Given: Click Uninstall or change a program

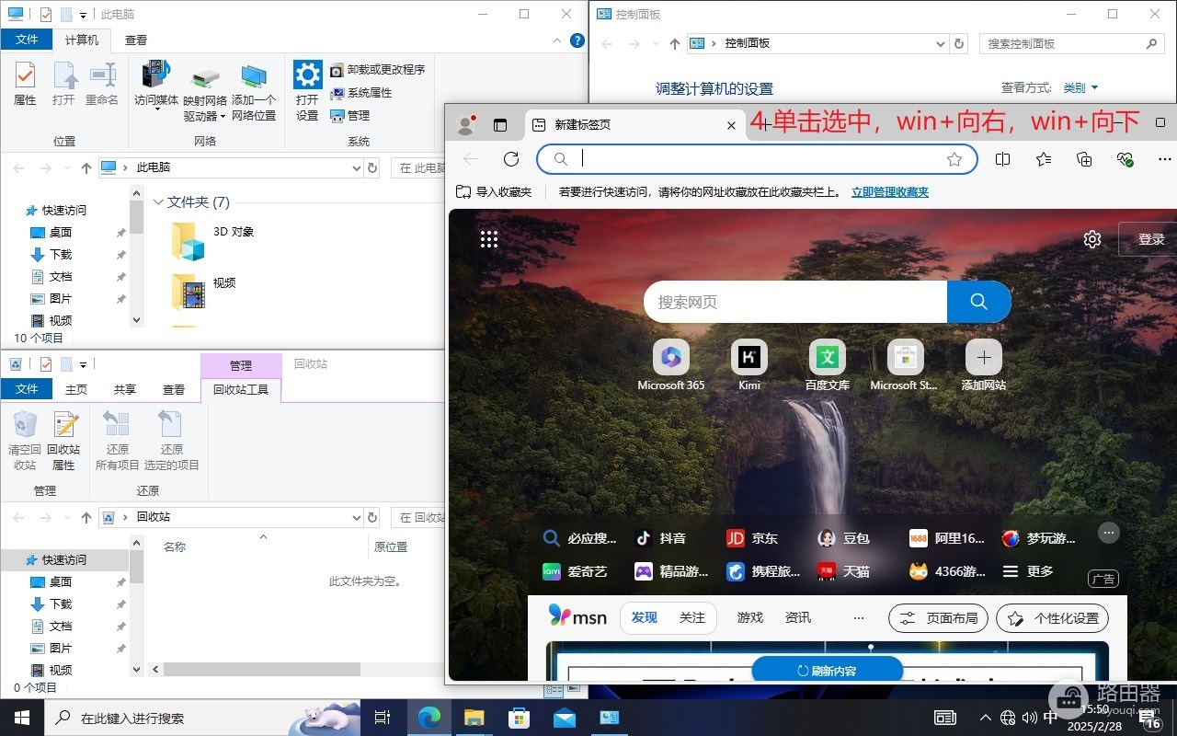Looking at the screenshot, I should 378,70.
